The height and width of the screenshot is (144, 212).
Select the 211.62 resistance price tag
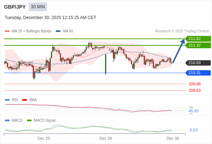click(198, 39)
